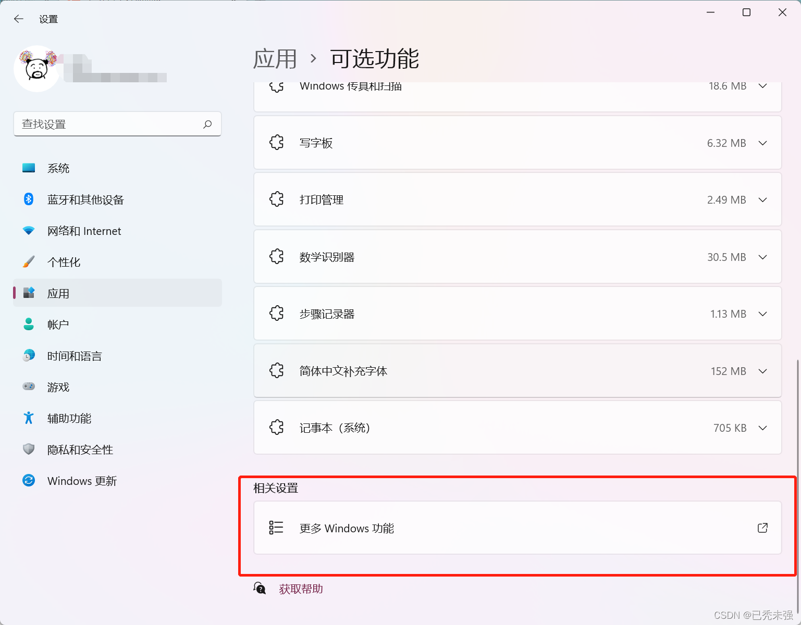Image resolution: width=801 pixels, height=625 pixels.
Task: Expand the 步骤记录器 feature chevron
Action: coord(762,314)
